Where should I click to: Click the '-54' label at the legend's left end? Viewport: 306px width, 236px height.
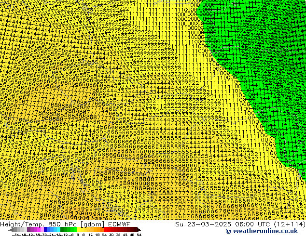click(15, 235)
